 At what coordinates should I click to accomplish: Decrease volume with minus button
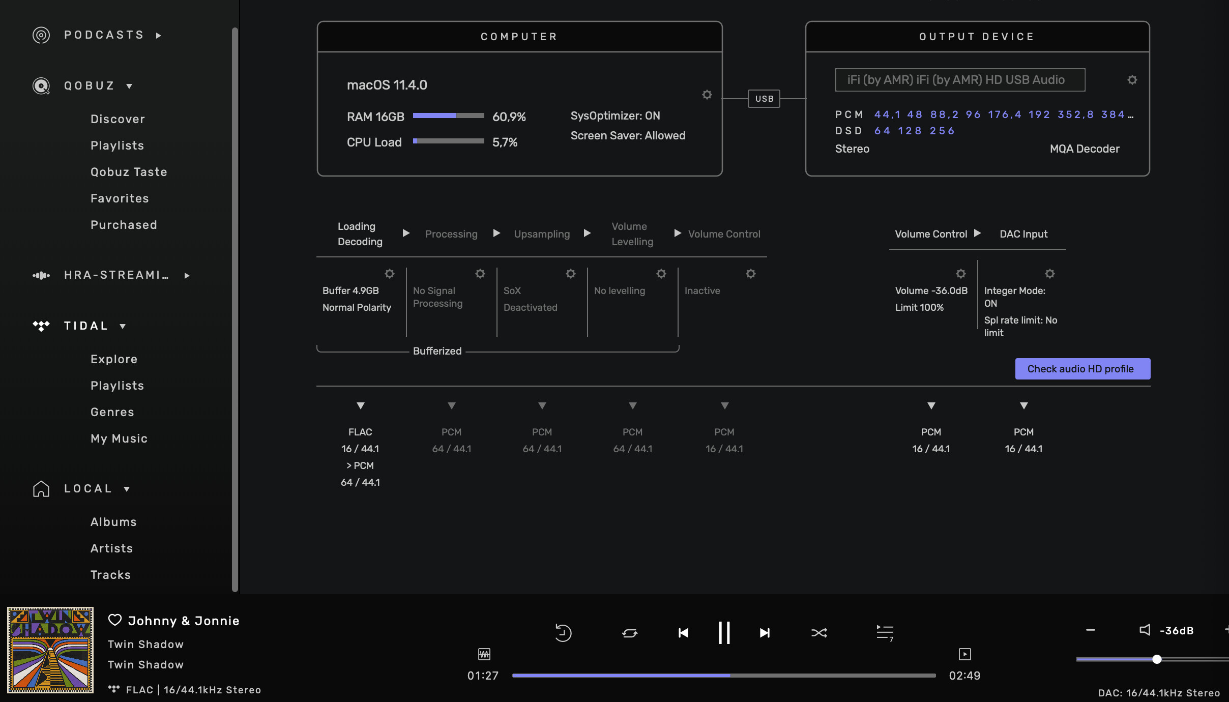1091,630
